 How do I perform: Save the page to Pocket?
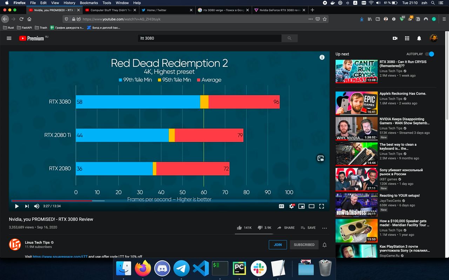317,19
